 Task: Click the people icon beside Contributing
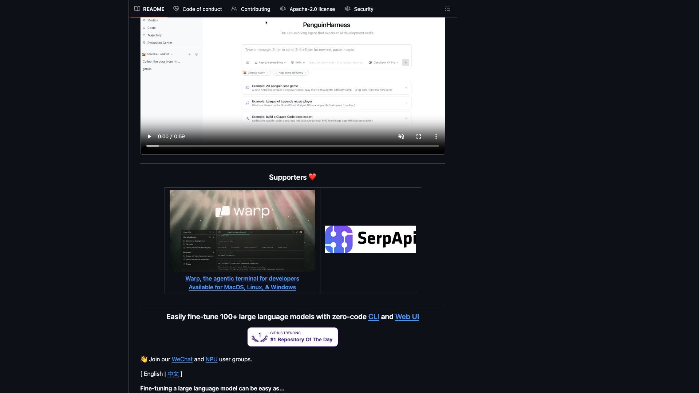234,9
